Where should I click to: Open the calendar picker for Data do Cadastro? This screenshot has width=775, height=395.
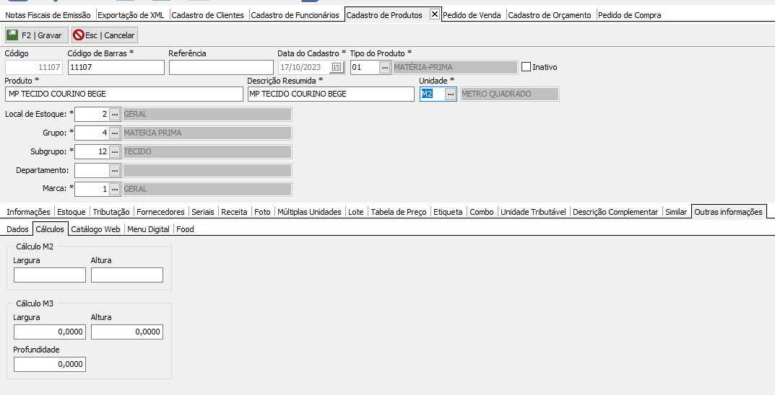(337, 68)
